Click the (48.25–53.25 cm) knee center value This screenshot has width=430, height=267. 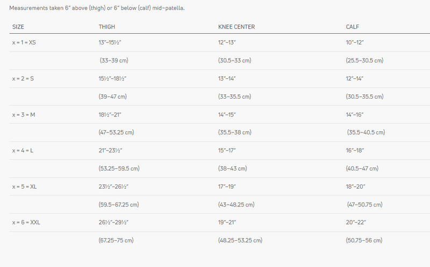pyautogui.click(x=240, y=241)
